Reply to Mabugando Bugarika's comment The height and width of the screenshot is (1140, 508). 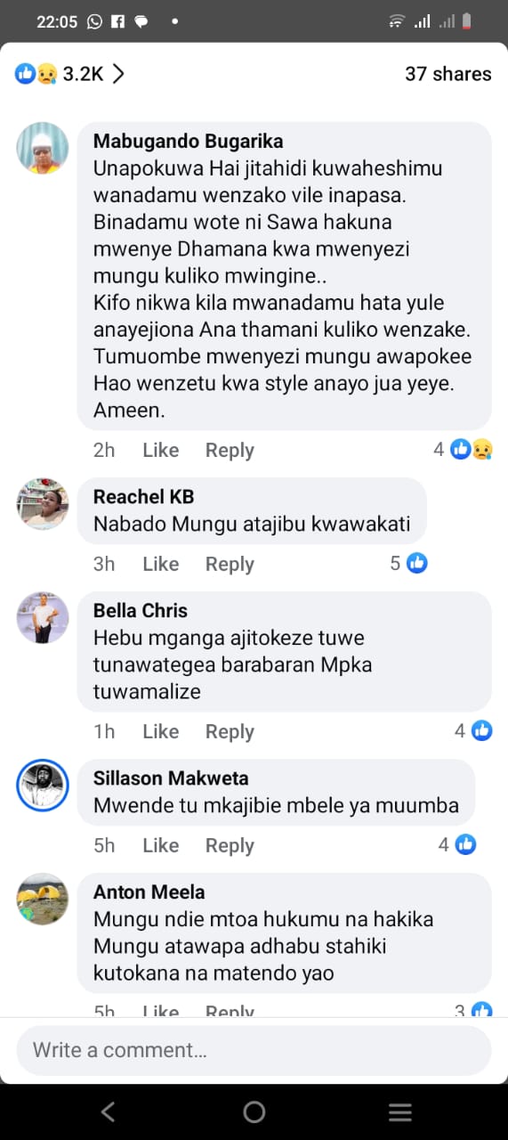pyautogui.click(x=230, y=450)
